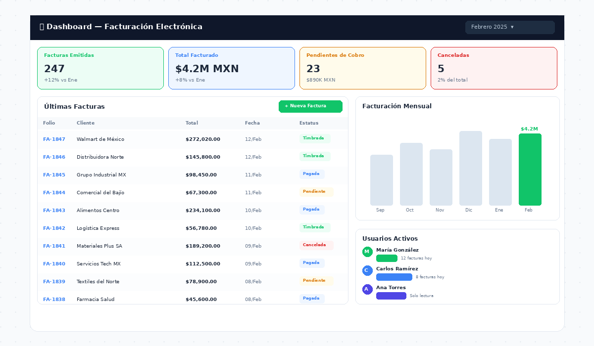Click the dashboard icon in the header title

click(42, 27)
